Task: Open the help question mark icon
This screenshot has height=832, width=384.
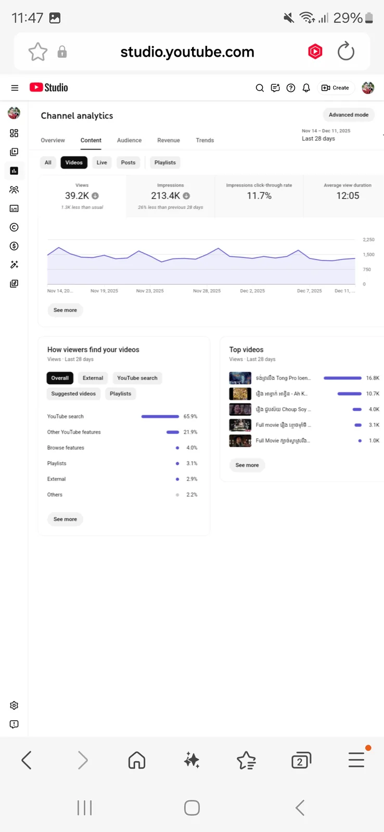Action: coord(291,88)
